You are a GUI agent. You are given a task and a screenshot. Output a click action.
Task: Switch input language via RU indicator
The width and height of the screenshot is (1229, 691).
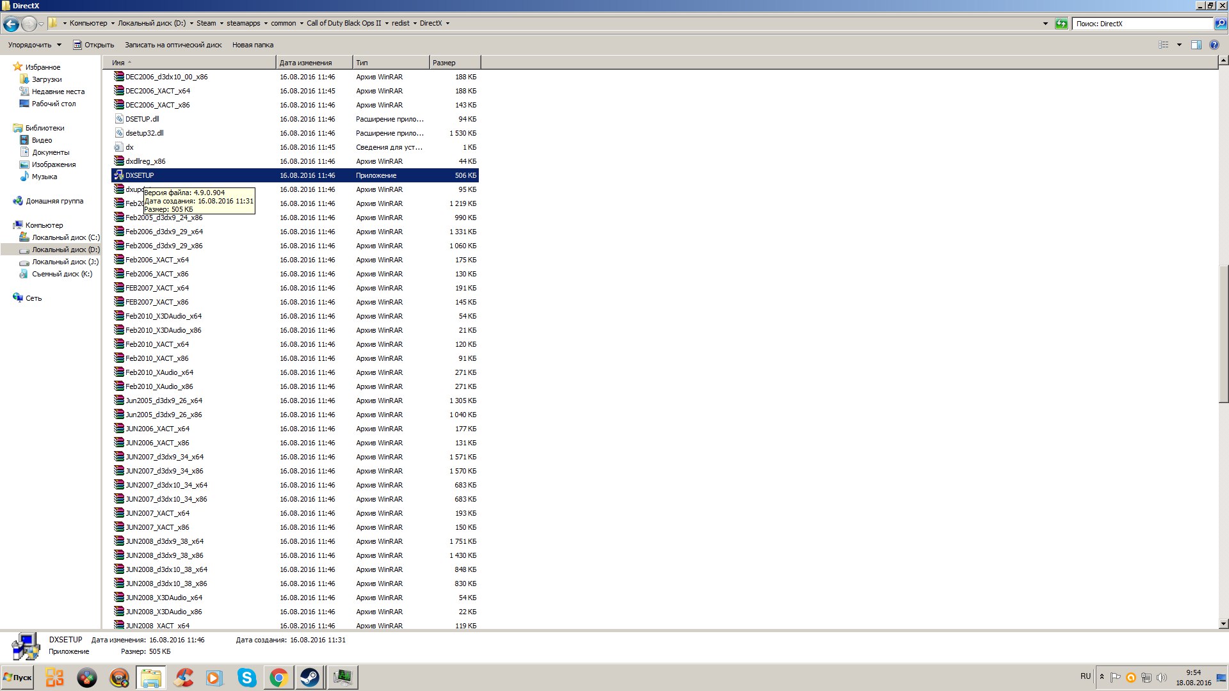point(1086,676)
